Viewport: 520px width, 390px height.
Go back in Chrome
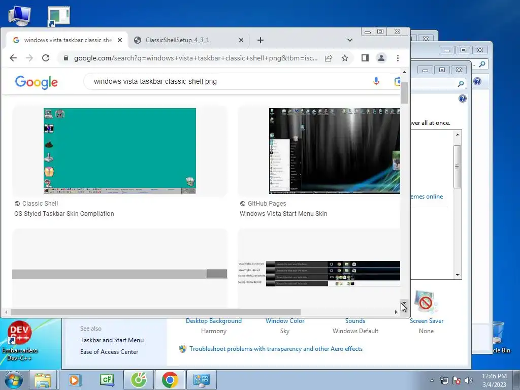[x=13, y=58]
